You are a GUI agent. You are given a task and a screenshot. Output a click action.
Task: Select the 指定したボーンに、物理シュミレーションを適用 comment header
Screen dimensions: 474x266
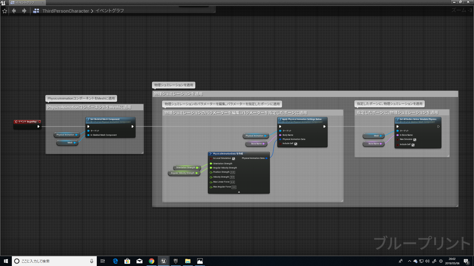(x=402, y=113)
